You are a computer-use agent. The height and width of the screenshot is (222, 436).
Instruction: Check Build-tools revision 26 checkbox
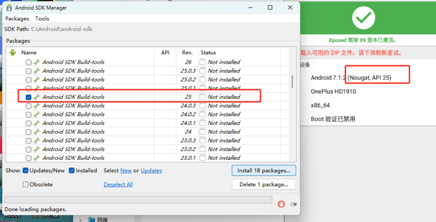29,62
